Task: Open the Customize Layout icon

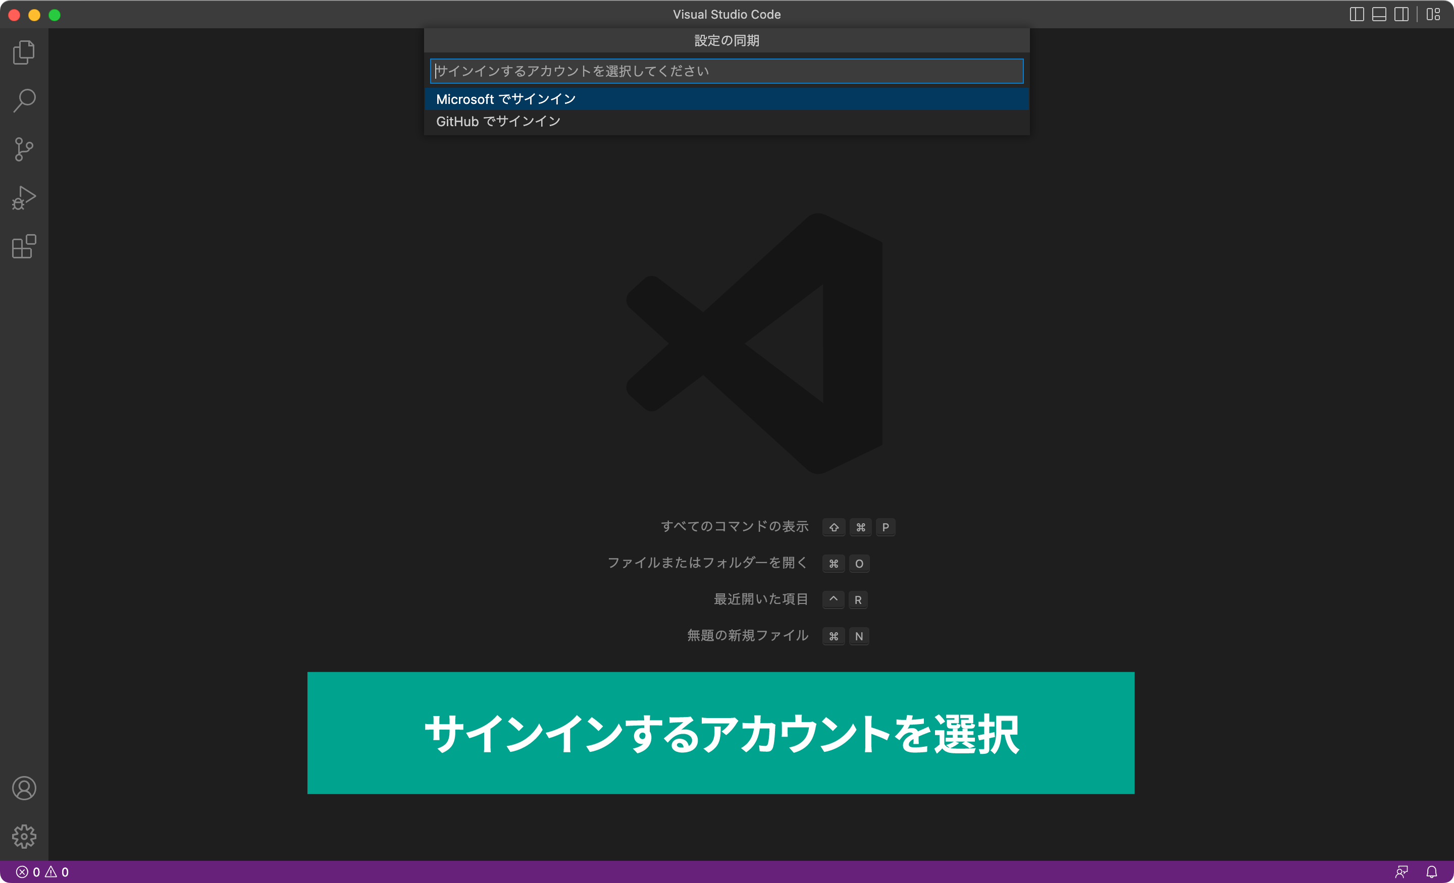Action: coord(1433,14)
